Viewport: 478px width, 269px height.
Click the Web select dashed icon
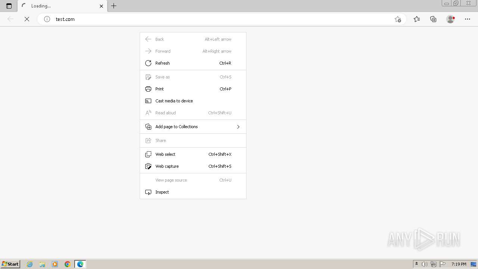click(x=148, y=154)
